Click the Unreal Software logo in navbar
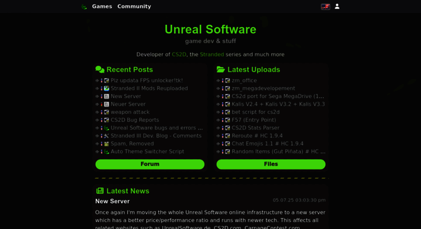 [84, 6]
